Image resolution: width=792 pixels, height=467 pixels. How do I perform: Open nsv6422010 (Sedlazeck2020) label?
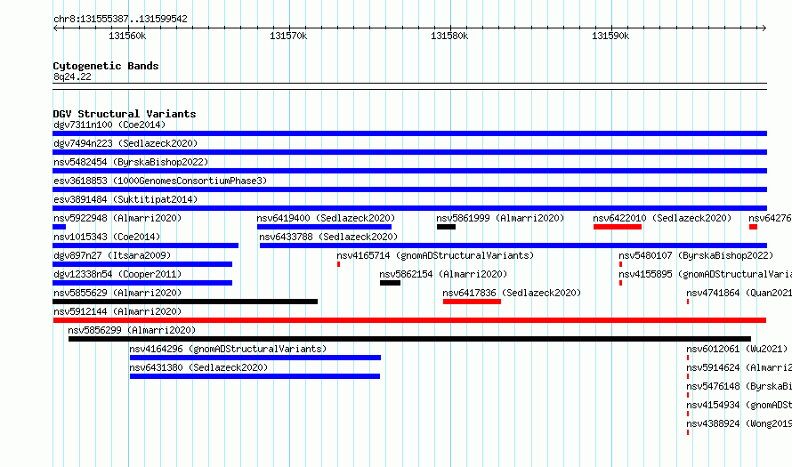[x=662, y=218]
